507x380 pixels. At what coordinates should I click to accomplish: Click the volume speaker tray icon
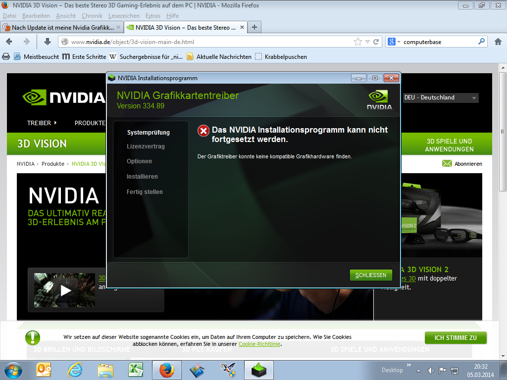point(431,370)
